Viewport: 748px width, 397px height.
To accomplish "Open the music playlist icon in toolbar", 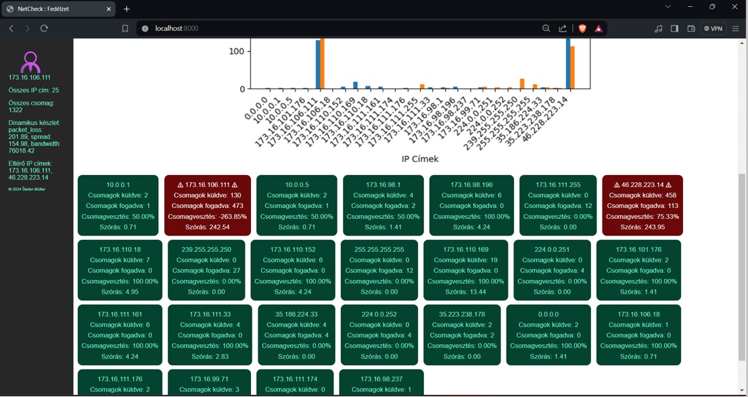I will [658, 28].
